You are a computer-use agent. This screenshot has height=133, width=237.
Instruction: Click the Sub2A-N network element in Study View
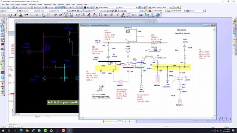pyautogui.click(x=120, y=82)
